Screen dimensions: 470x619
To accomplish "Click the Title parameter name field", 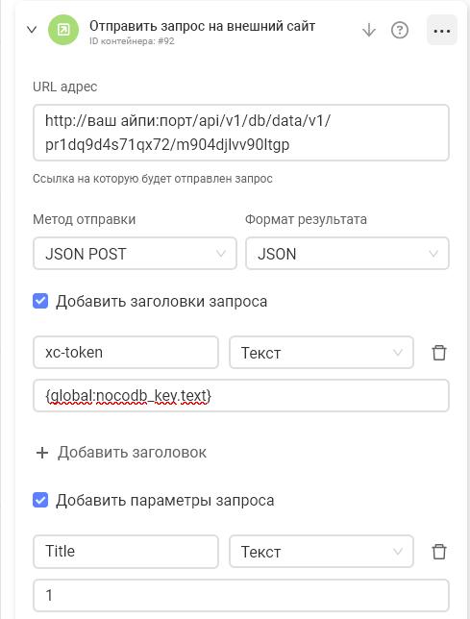I will [126, 552].
